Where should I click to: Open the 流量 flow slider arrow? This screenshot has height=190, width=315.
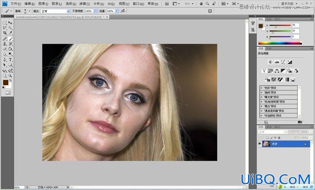pos(117,11)
